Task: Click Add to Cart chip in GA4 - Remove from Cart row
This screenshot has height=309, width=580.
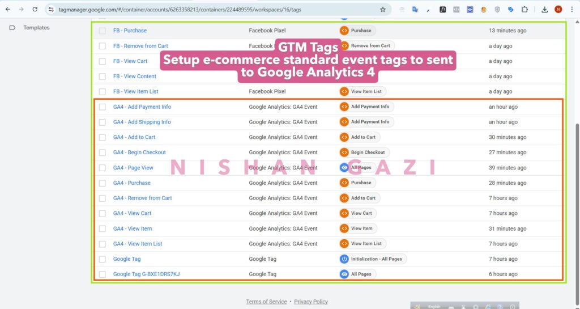Action: pos(359,198)
